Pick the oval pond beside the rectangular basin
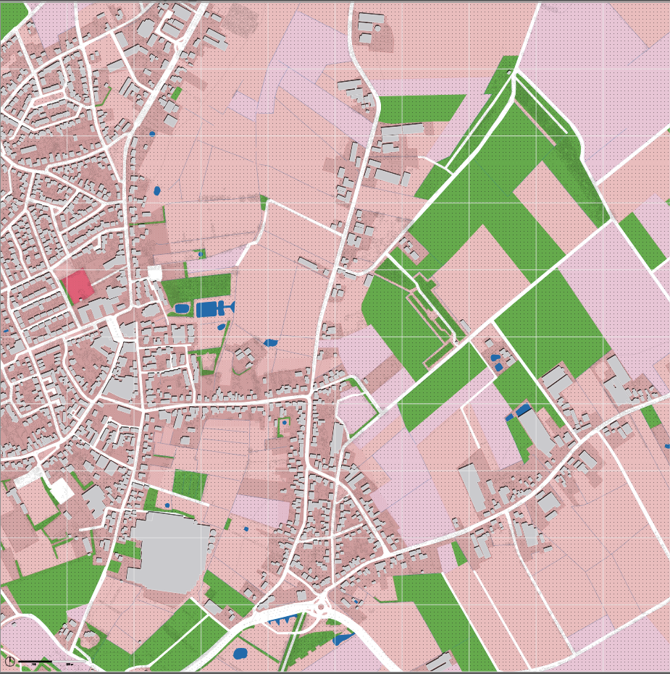Screen dimensions: 670x674 [183, 308]
